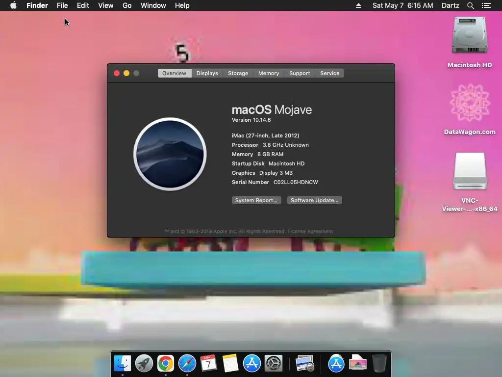
Task: Open the Help menu
Action: (182, 5)
